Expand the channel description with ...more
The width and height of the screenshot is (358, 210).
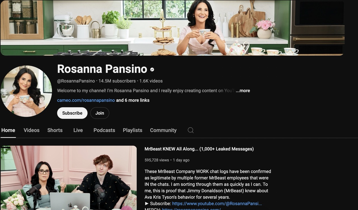click(x=243, y=91)
